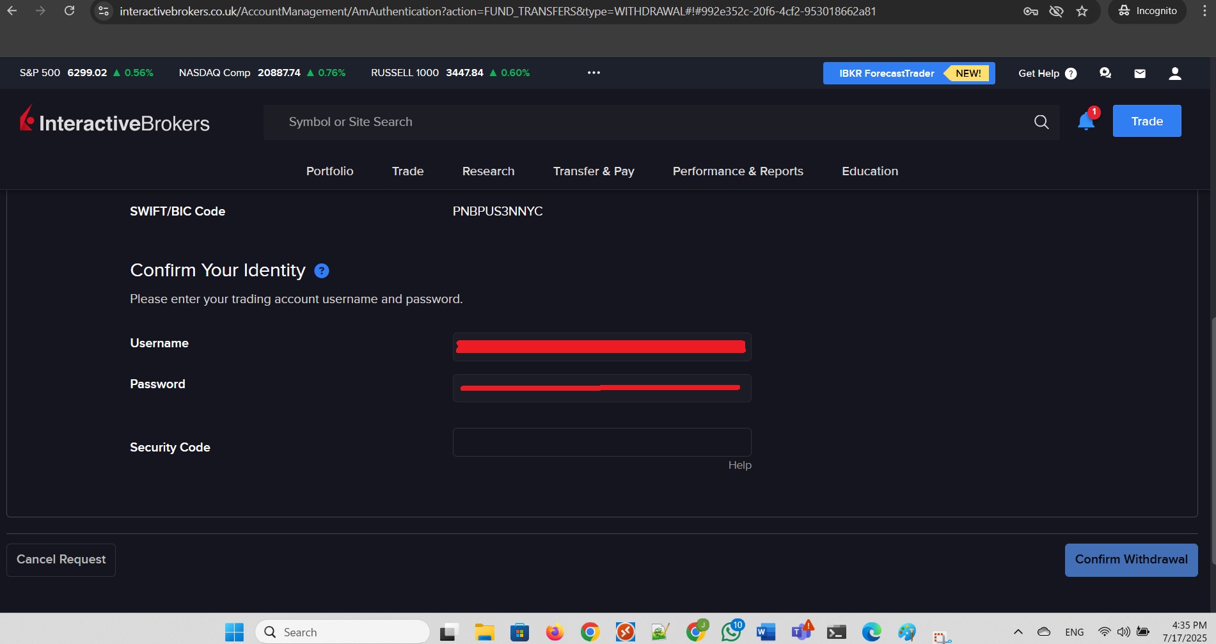This screenshot has height=644, width=1216.
Task: Click the blue Trade button
Action: pyautogui.click(x=1147, y=121)
